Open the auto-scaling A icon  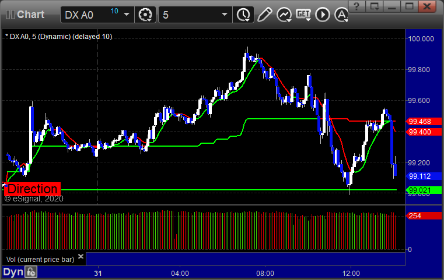(x=341, y=15)
